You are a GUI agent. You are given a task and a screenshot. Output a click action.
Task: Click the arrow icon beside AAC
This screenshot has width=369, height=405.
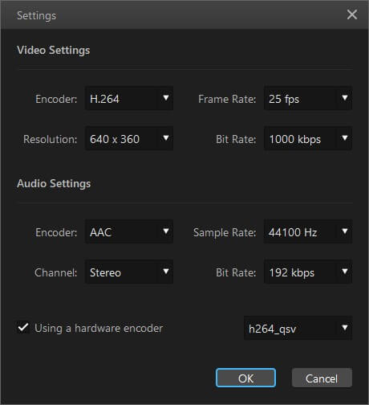(166, 231)
